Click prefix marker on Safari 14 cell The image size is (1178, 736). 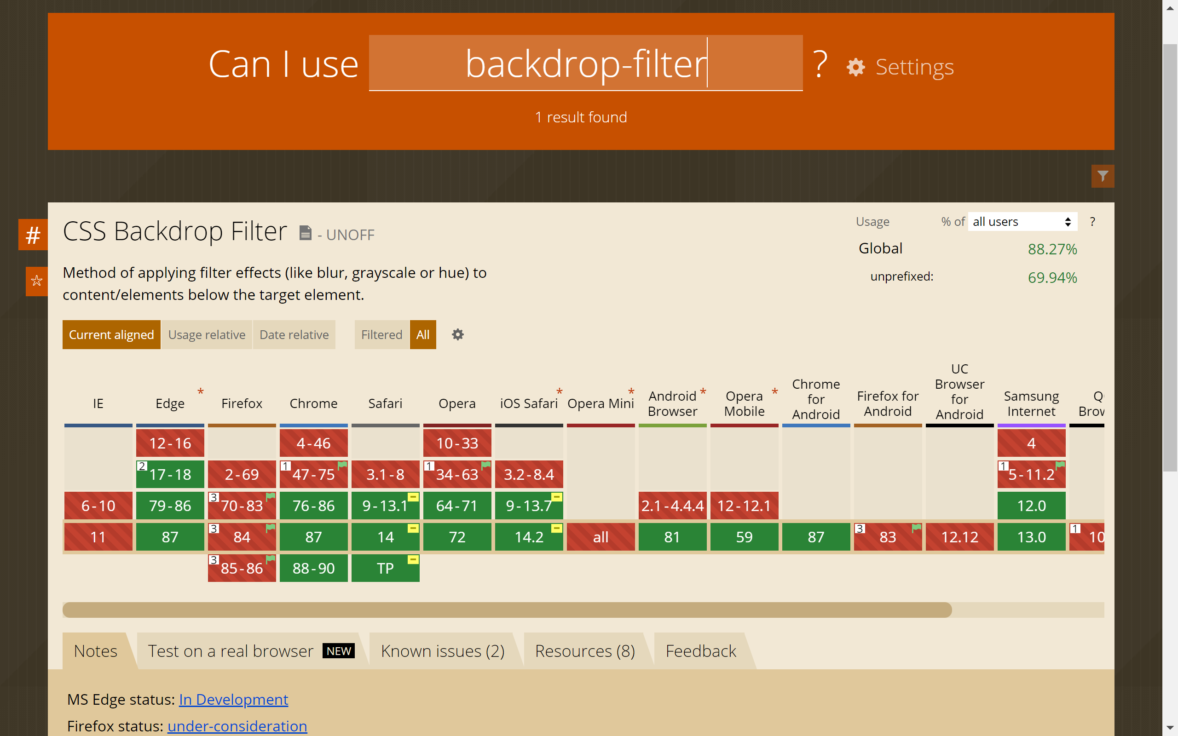[x=413, y=528]
